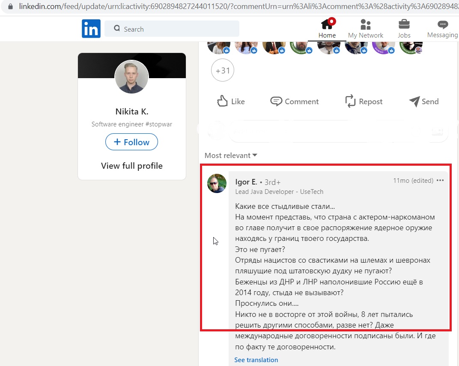Click the Software engineer #stopwar headline
This screenshot has height=366, width=459.
click(x=132, y=124)
